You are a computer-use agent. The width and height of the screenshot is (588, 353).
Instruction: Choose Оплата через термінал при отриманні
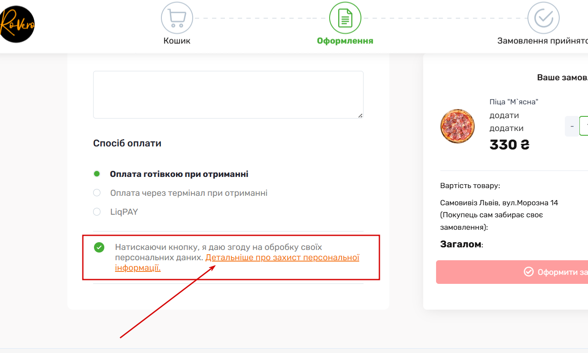pos(97,193)
